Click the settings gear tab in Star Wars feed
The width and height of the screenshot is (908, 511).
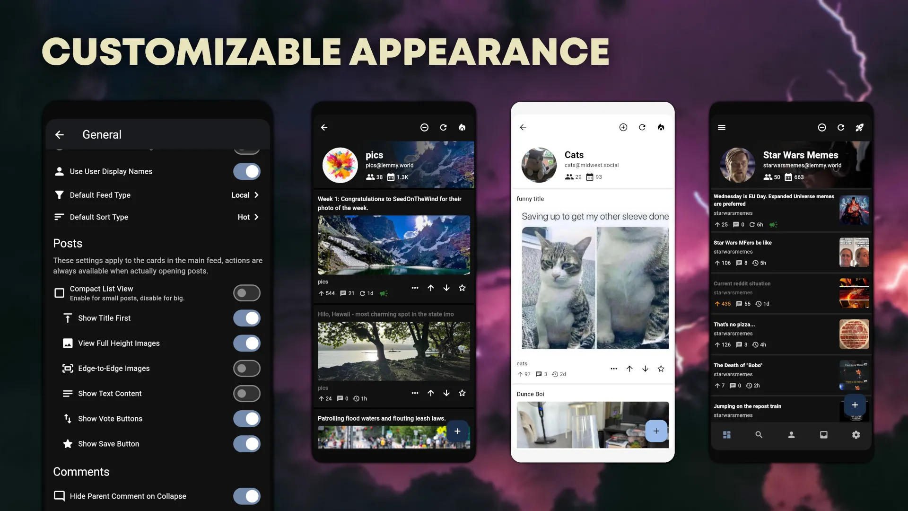(856, 435)
